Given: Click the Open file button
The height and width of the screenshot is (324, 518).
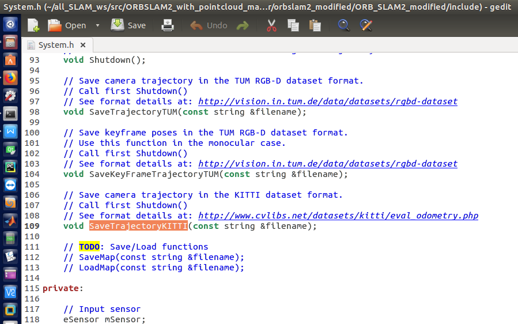Looking at the screenshot, I should [67, 25].
